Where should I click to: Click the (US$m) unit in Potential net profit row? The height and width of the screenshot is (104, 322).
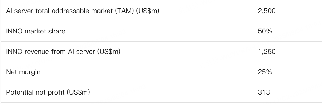pos(78,92)
